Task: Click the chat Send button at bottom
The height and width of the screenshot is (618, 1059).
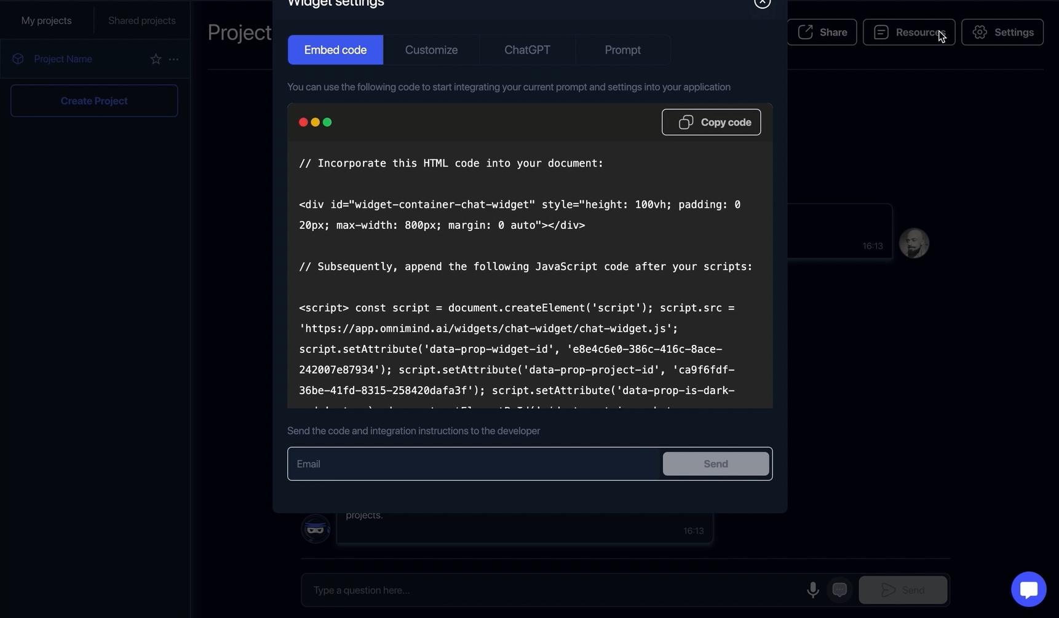Action: (903, 590)
